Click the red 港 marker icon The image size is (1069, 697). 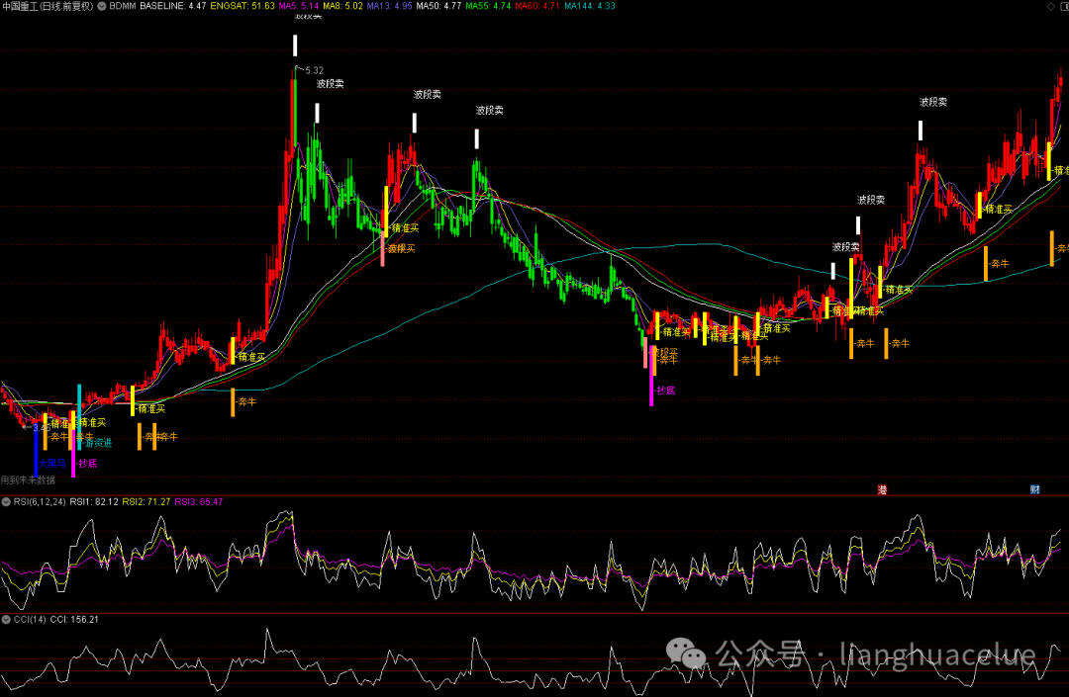882,489
